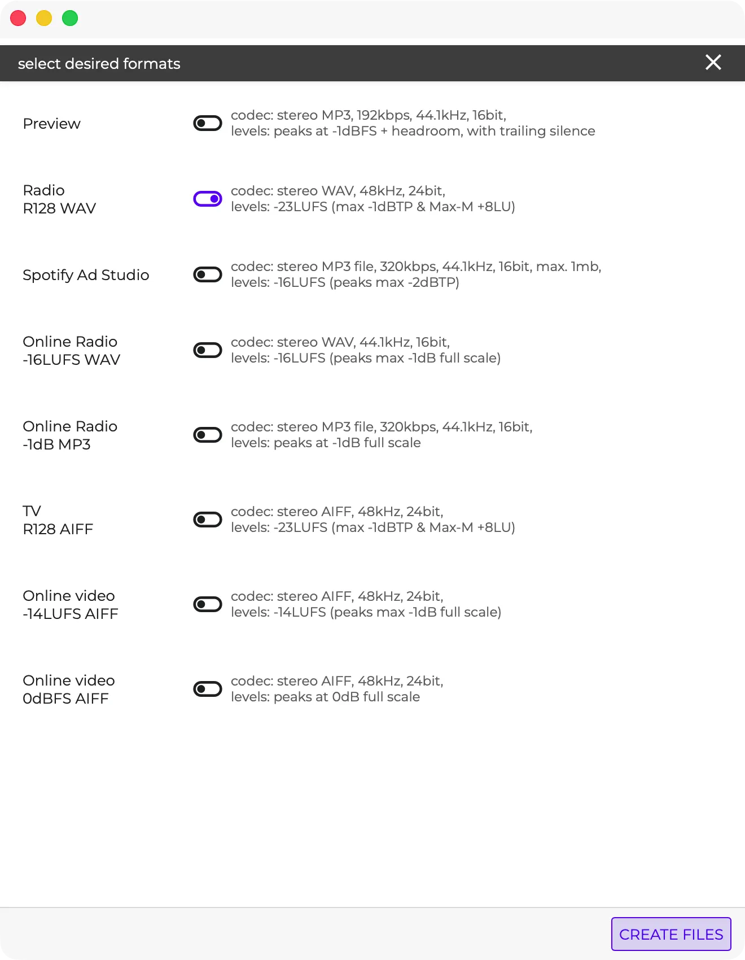The width and height of the screenshot is (745, 960).
Task: Enable the Online Radio -1dB MP3 toggle
Action: pyautogui.click(x=208, y=435)
